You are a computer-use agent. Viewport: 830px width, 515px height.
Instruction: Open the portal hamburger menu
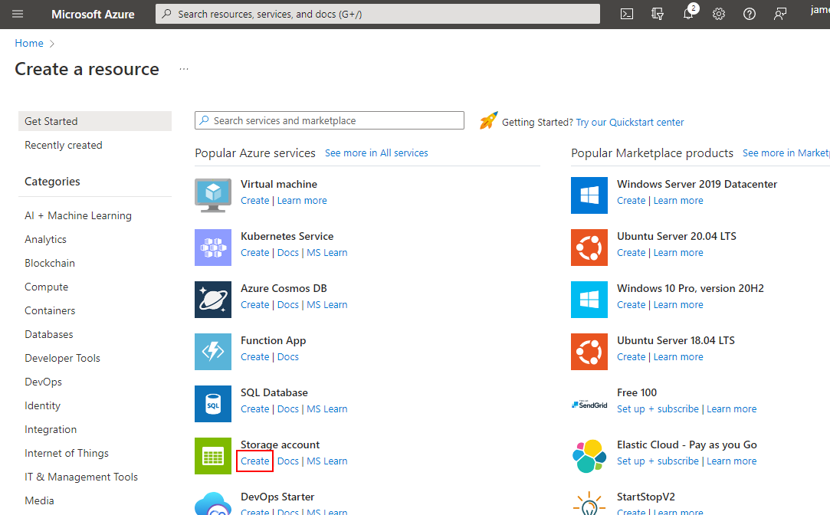tap(18, 15)
